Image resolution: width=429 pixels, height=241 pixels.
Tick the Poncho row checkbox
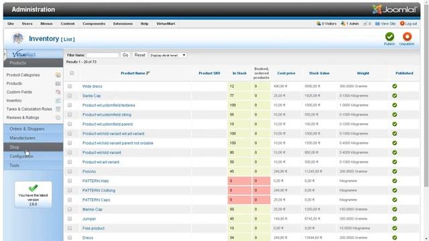click(x=70, y=171)
